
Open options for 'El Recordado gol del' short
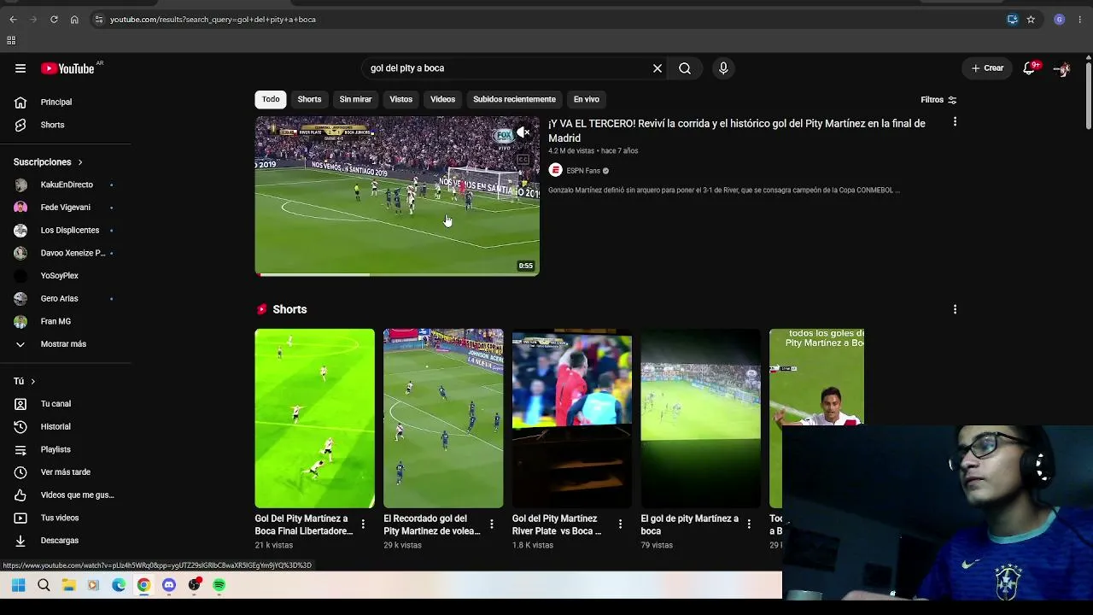[x=492, y=524]
